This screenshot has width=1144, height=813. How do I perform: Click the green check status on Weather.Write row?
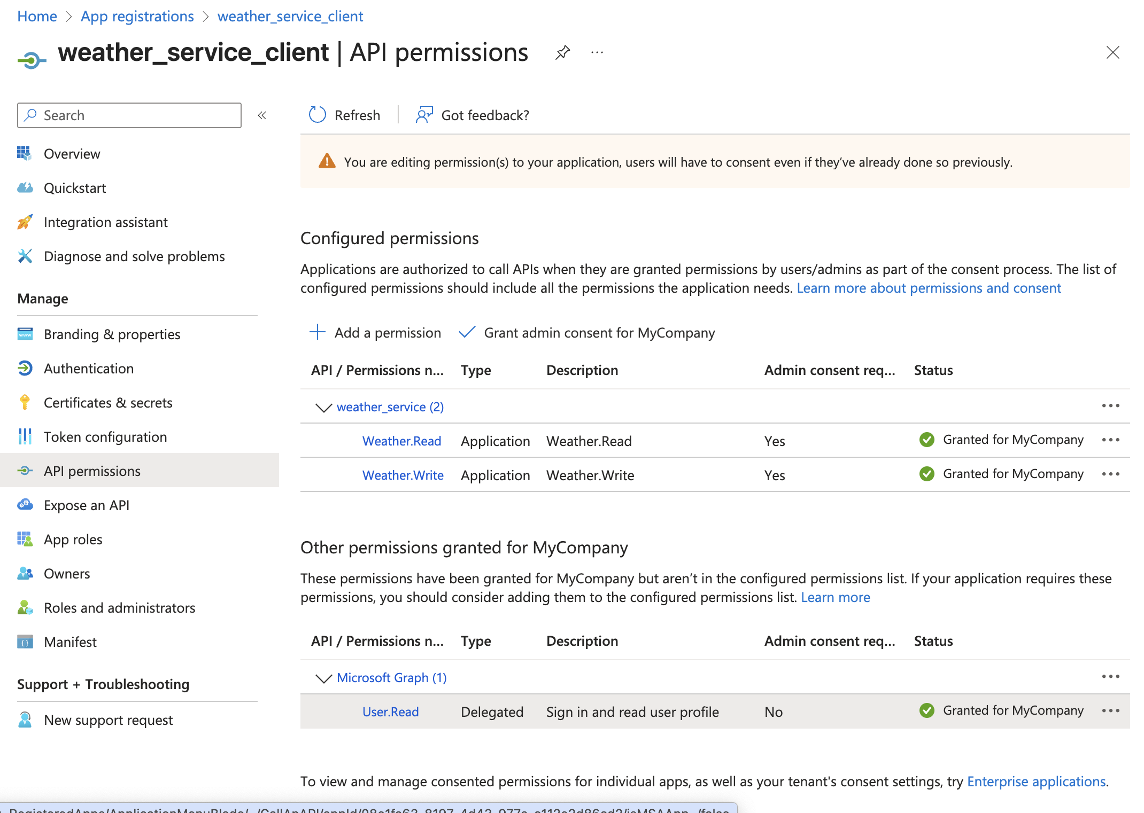coord(926,474)
